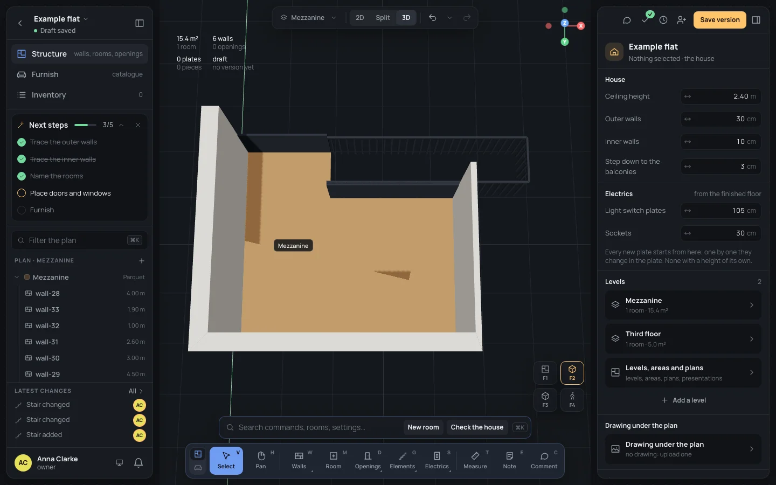This screenshot has height=485, width=776.
Task: Open the Furnish section
Action: (80, 74)
